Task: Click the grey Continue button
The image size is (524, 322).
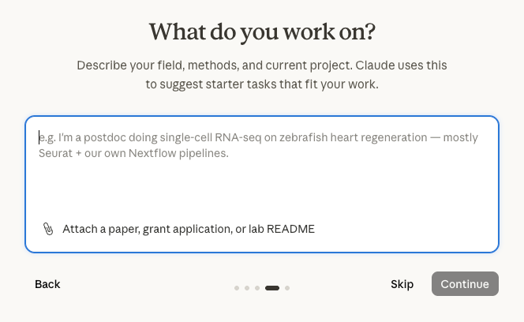Action: (465, 284)
